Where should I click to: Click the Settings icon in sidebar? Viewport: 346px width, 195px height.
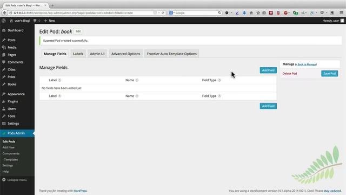(4, 123)
